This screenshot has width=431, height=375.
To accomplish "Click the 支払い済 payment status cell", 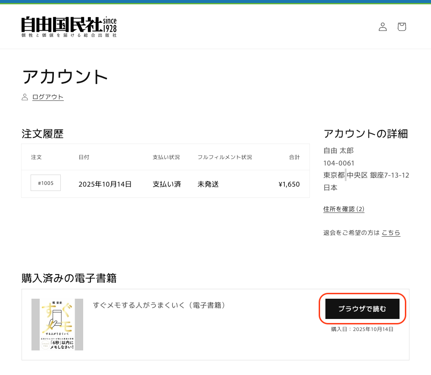I will pyautogui.click(x=167, y=184).
